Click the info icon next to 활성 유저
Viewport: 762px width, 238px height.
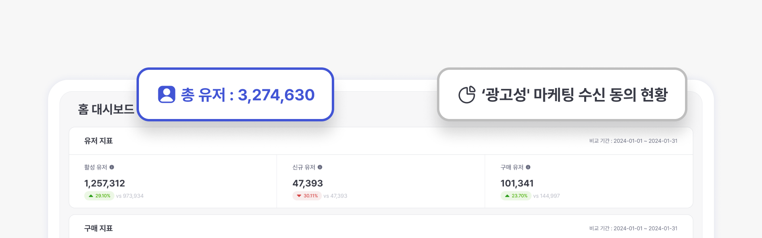112,167
